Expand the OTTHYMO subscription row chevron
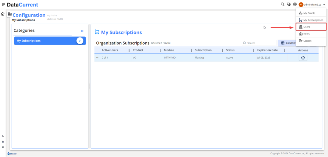This screenshot has width=328, height=157. pos(97,57)
